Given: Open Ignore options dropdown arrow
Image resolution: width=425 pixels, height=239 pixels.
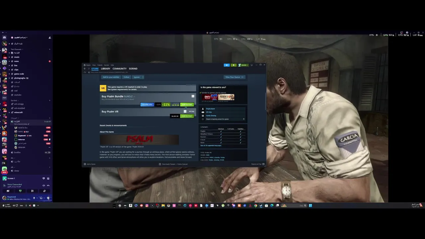Looking at the screenshot, I should point(143,77).
